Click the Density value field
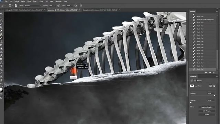 [211, 93]
